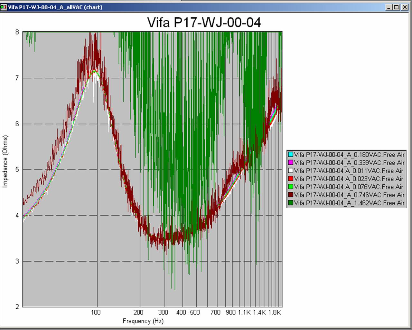Maximize the chart window
Screen dimensions: 412x330
396,7
